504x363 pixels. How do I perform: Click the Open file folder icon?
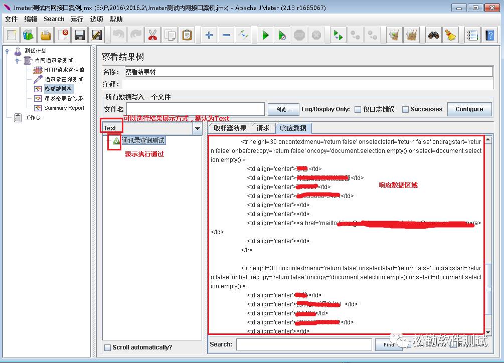(46, 35)
